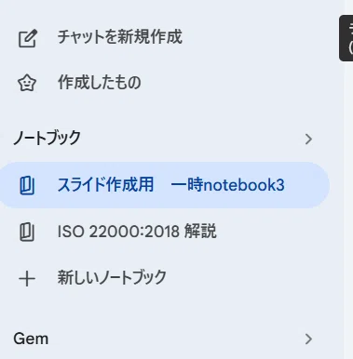Click the plus icon for new notebook
This screenshot has width=353, height=359.
[27, 278]
